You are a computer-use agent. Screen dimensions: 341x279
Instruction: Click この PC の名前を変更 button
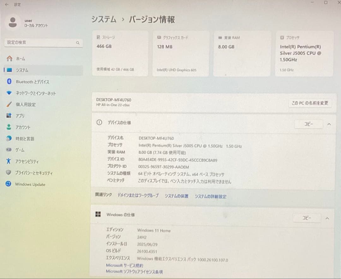(x=310, y=103)
